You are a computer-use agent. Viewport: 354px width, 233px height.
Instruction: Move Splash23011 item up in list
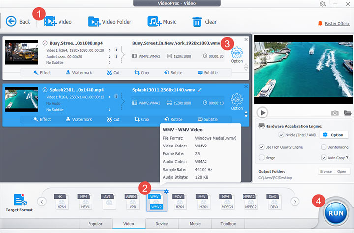[246, 112]
